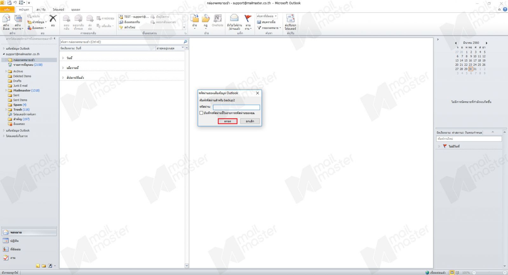Click the zoom-out minus slider button

(474, 272)
